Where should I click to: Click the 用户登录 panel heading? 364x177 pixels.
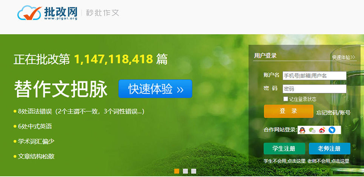click(x=265, y=56)
